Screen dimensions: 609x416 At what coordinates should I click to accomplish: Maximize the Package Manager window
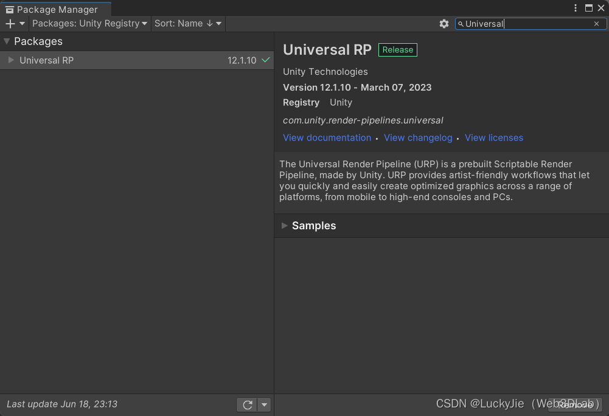pos(589,8)
